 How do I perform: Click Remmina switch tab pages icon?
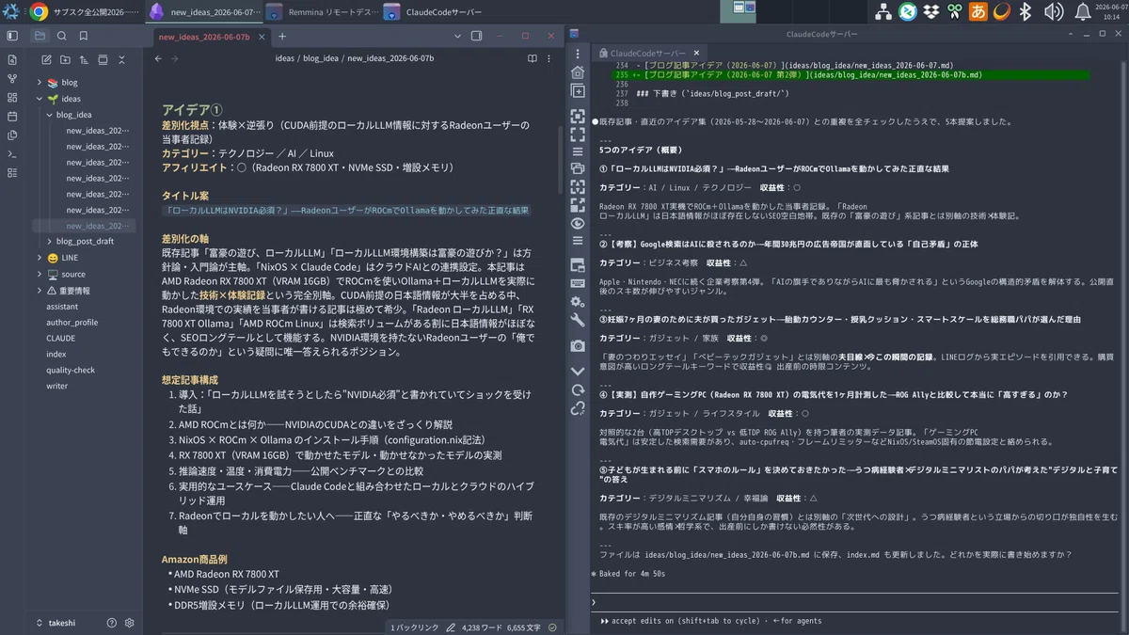[578, 168]
